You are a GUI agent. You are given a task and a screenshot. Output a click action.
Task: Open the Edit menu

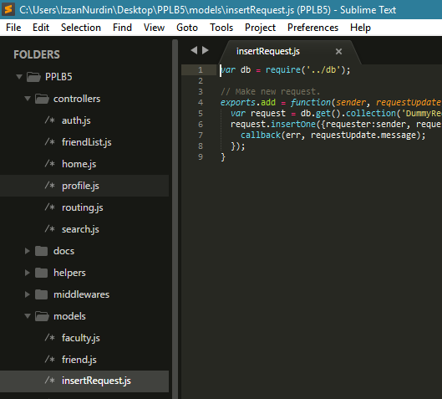[41, 28]
